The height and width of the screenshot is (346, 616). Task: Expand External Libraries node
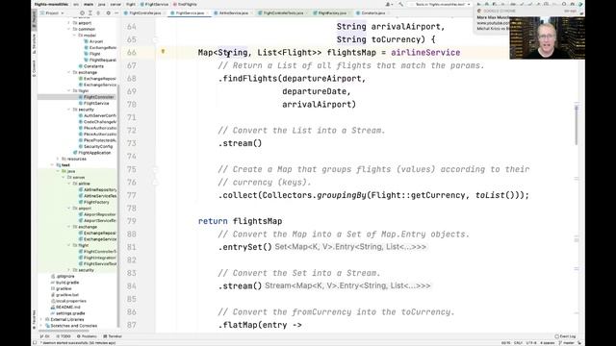click(x=41, y=319)
